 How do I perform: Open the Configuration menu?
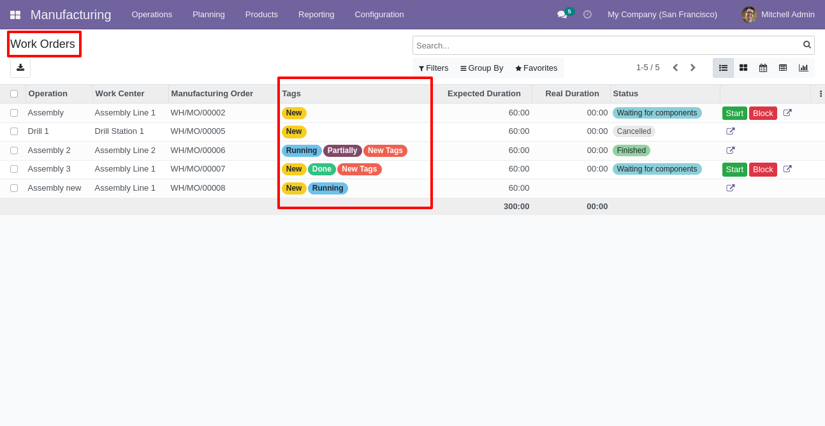coord(379,15)
